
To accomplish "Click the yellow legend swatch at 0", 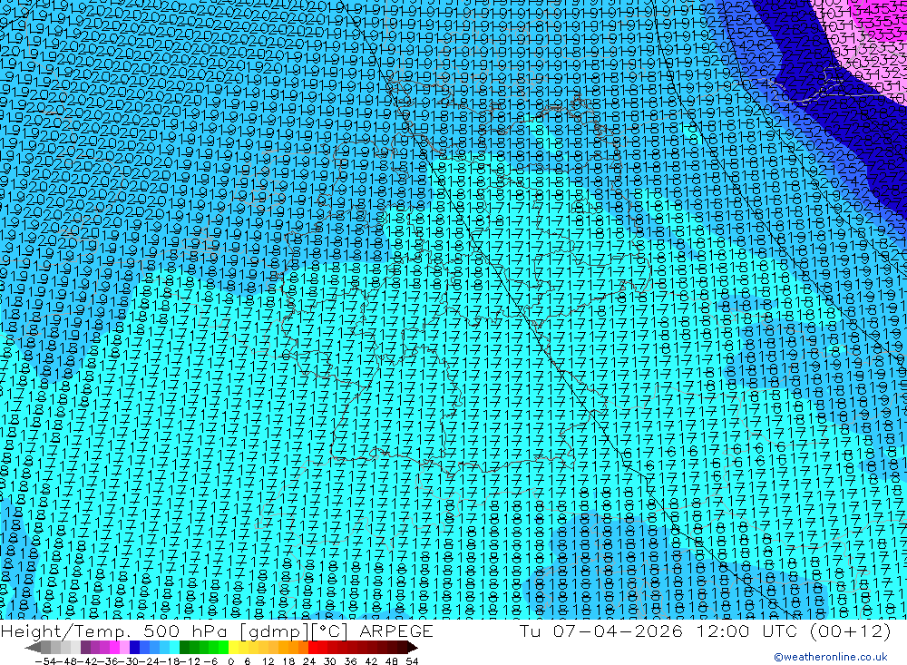I will [x=233, y=648].
